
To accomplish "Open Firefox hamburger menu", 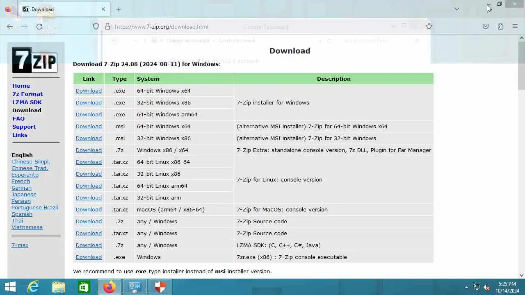I will tap(515, 27).
